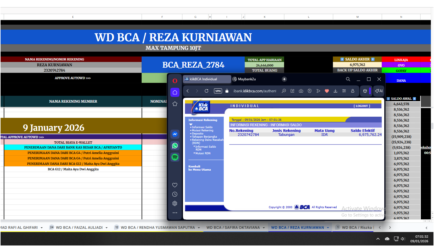
Task: View site security padlock info
Action: [x=227, y=91]
